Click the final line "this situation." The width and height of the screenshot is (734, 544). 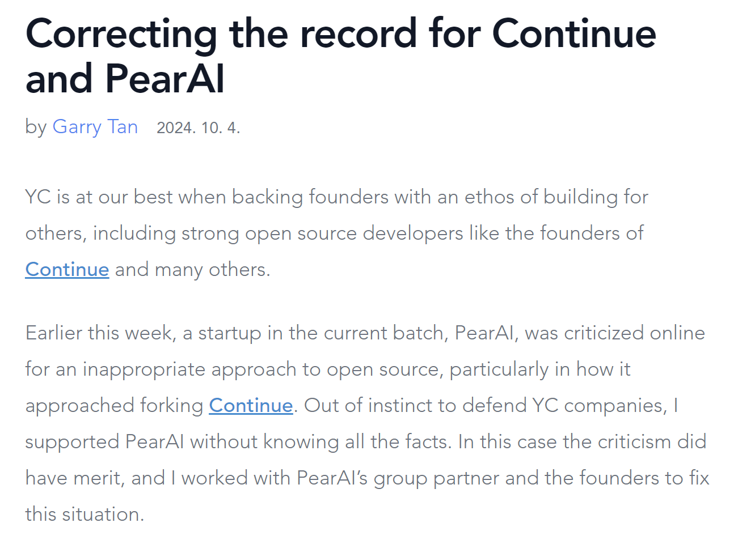(85, 514)
